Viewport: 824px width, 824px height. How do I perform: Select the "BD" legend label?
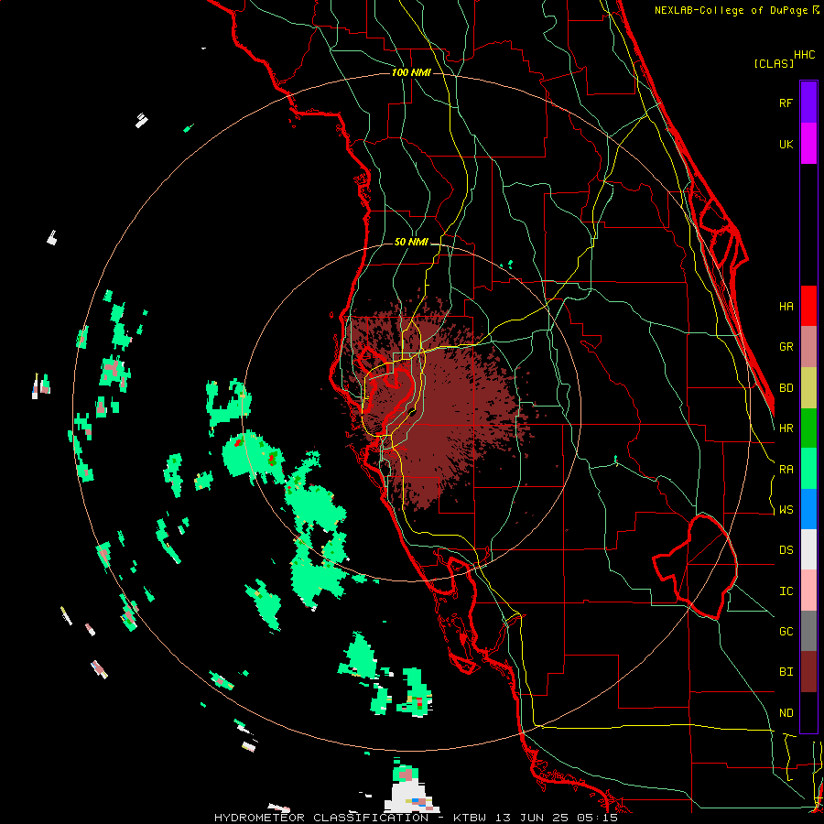pos(786,388)
